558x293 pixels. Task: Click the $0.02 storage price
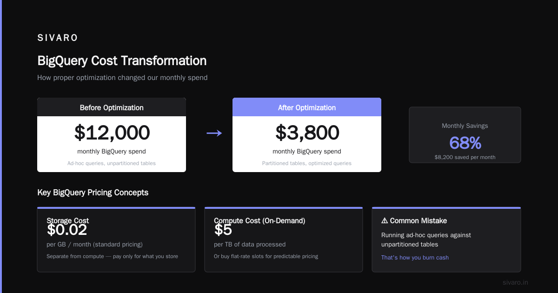(x=67, y=230)
